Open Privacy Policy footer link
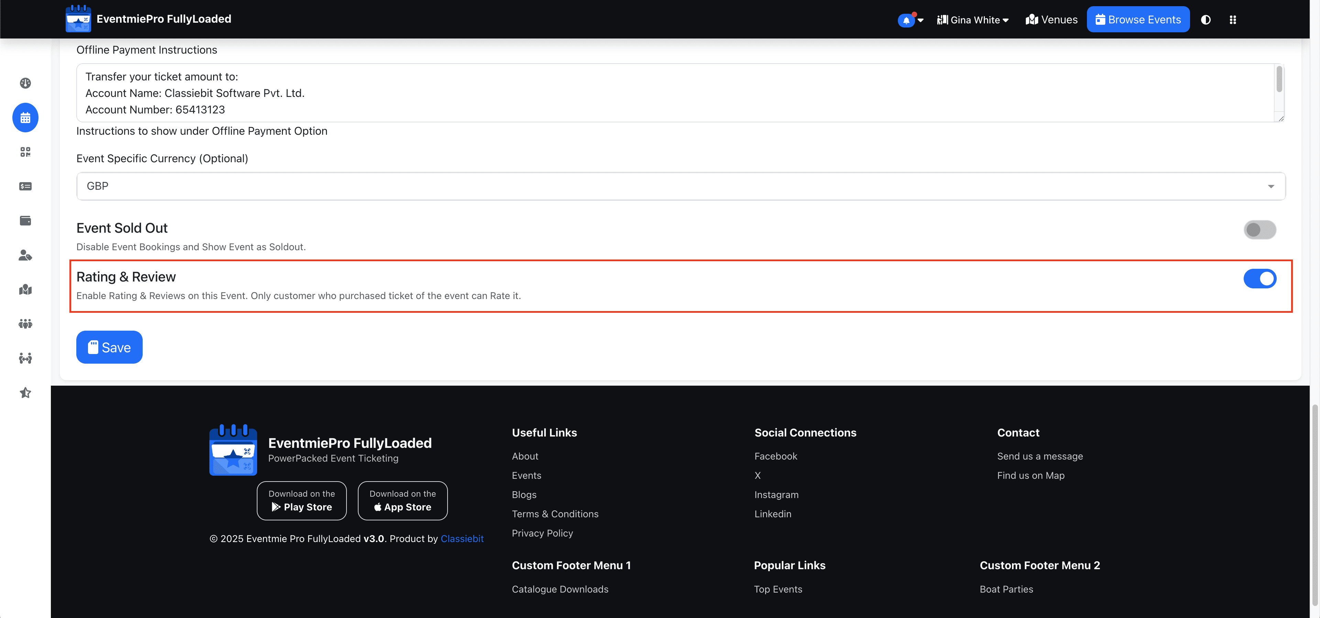 pos(542,533)
